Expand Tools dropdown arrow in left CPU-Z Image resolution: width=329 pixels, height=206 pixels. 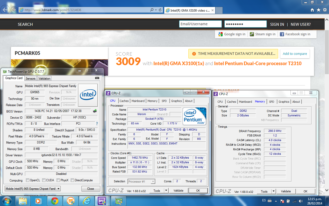tap(166, 191)
